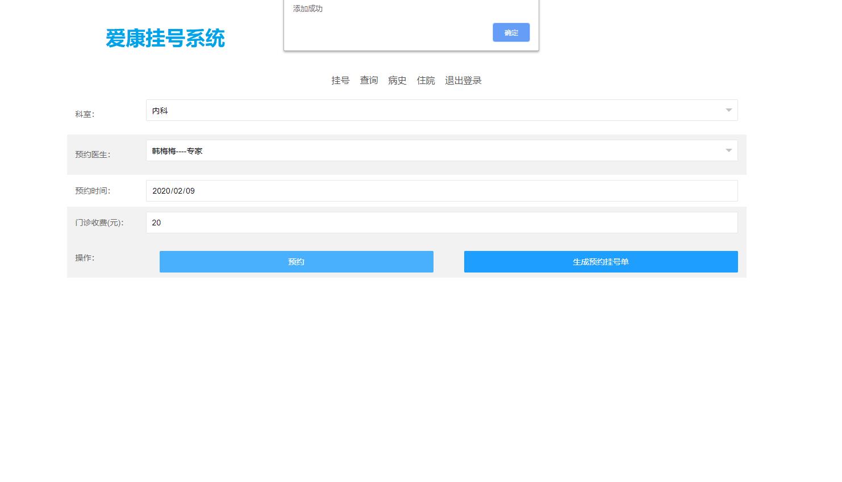This screenshot has height=482, width=842.
Task: Click the 预约时间 date field showing 2020/02/09
Action: (x=442, y=191)
